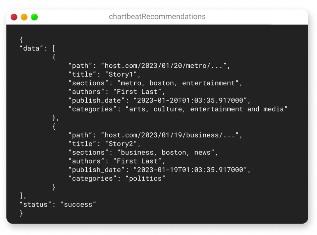This screenshot has width=317, height=235.
Task: Click the publish_date value 2023-01-20T01:03:35.917000
Action: [190, 100]
